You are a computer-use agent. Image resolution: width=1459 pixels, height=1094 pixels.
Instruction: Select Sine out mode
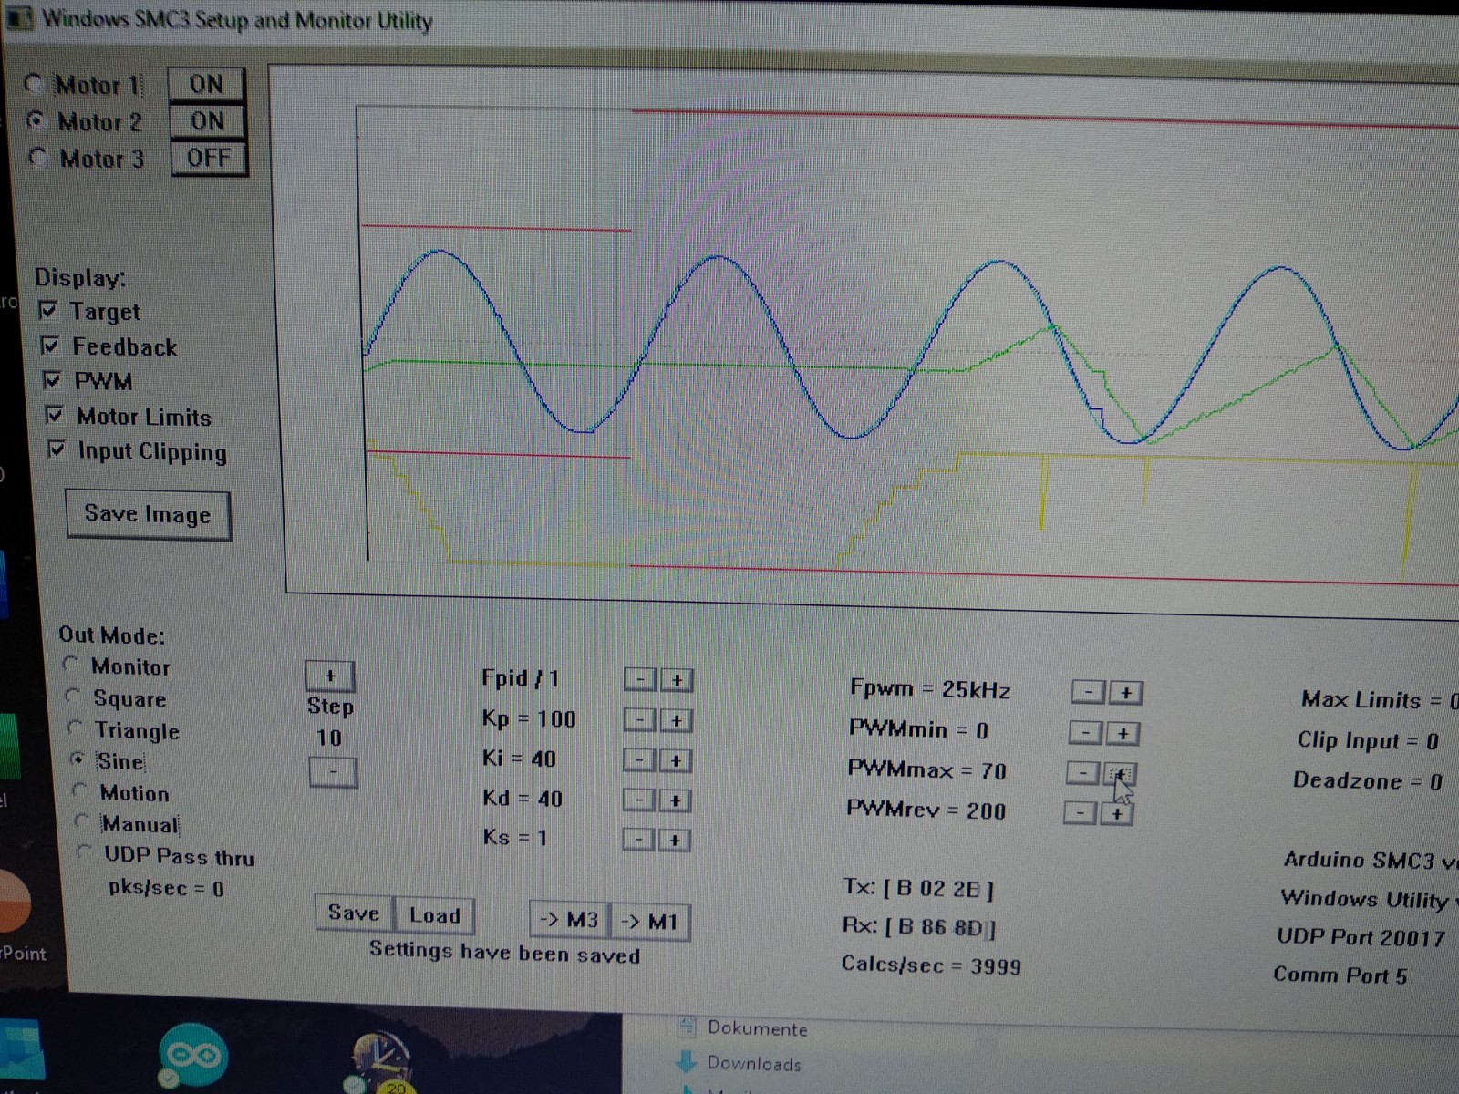pyautogui.click(x=78, y=759)
